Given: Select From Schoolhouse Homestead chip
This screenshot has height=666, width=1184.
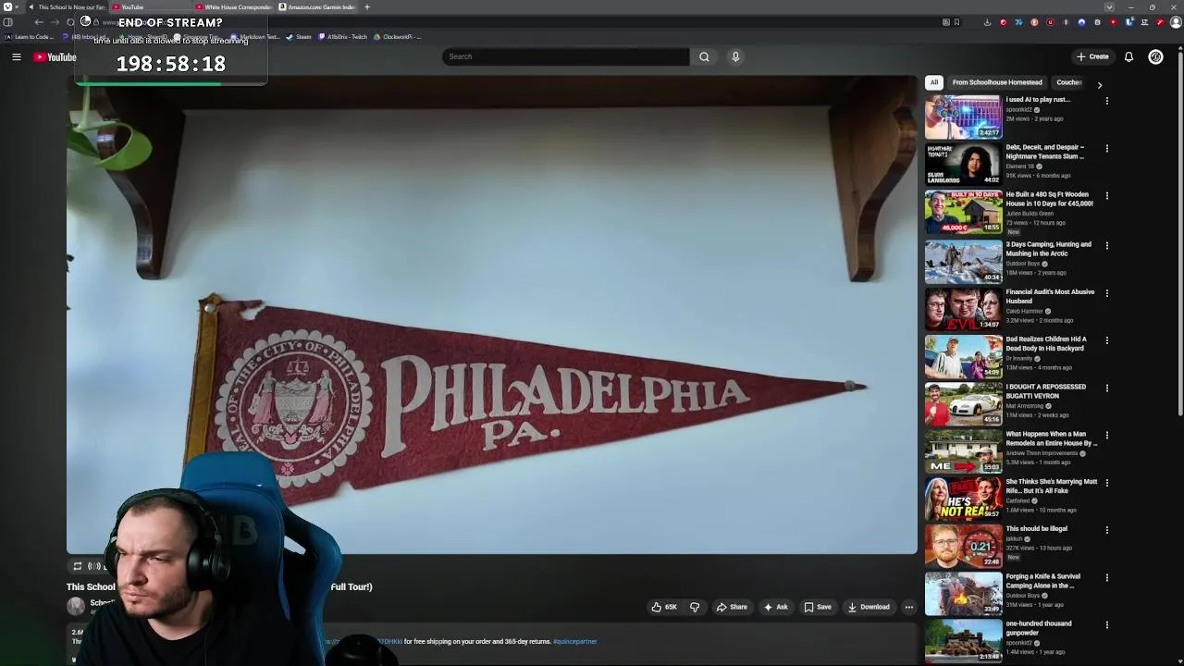Looking at the screenshot, I should tap(997, 82).
